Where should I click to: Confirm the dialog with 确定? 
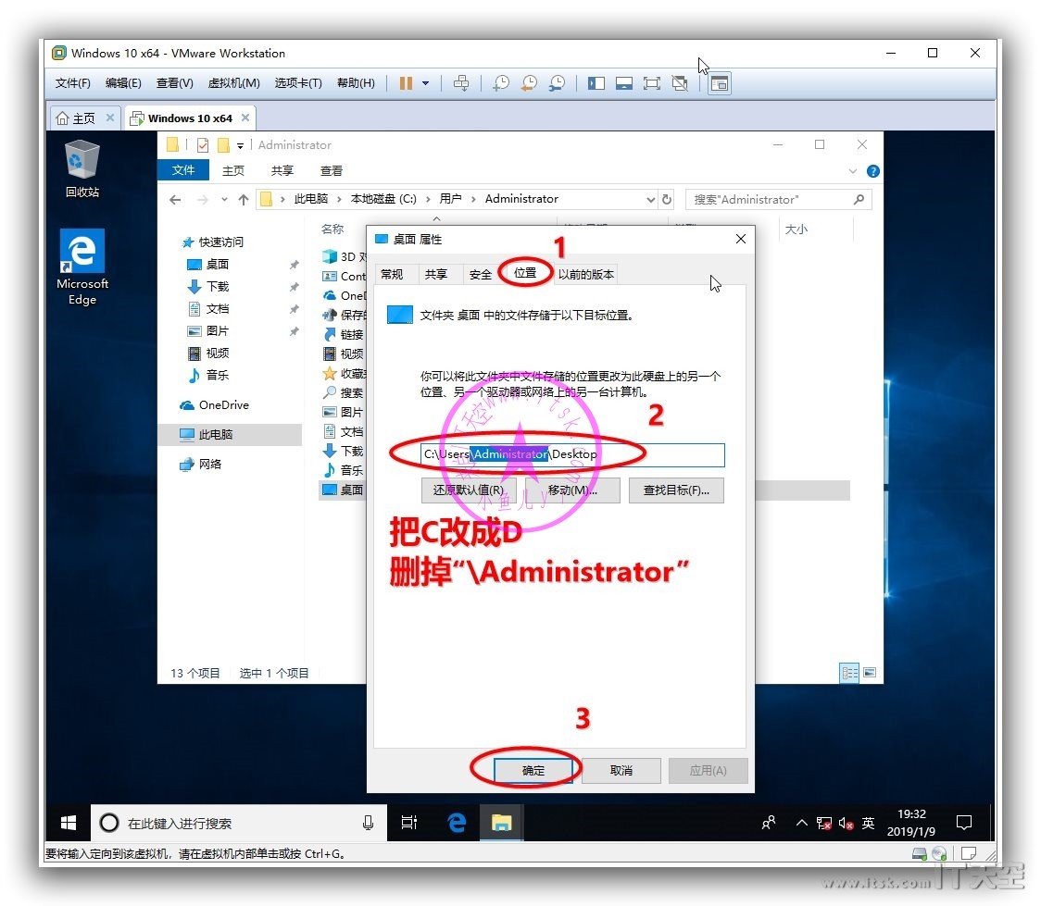[533, 771]
